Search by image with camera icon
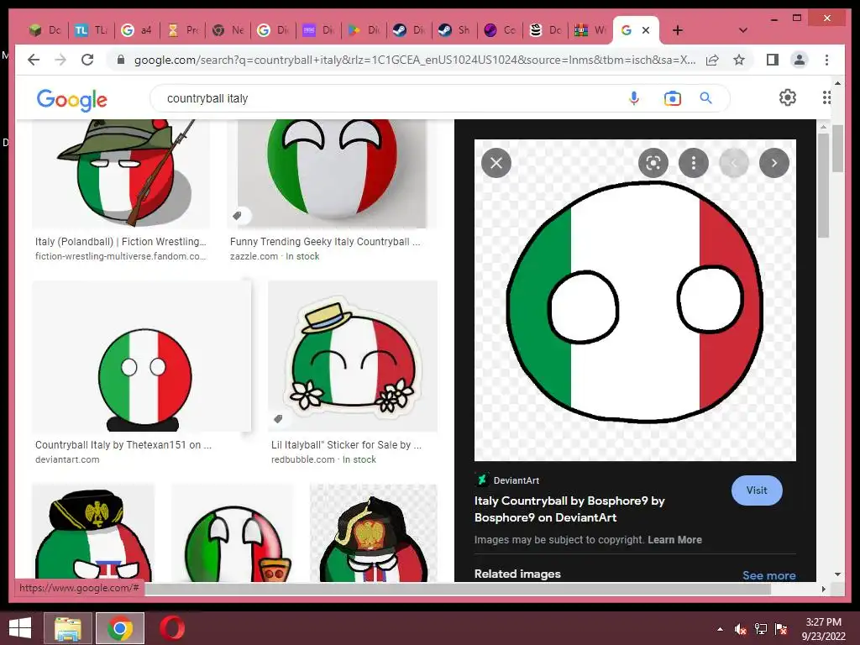Screen dimensions: 860x645 click(x=673, y=98)
